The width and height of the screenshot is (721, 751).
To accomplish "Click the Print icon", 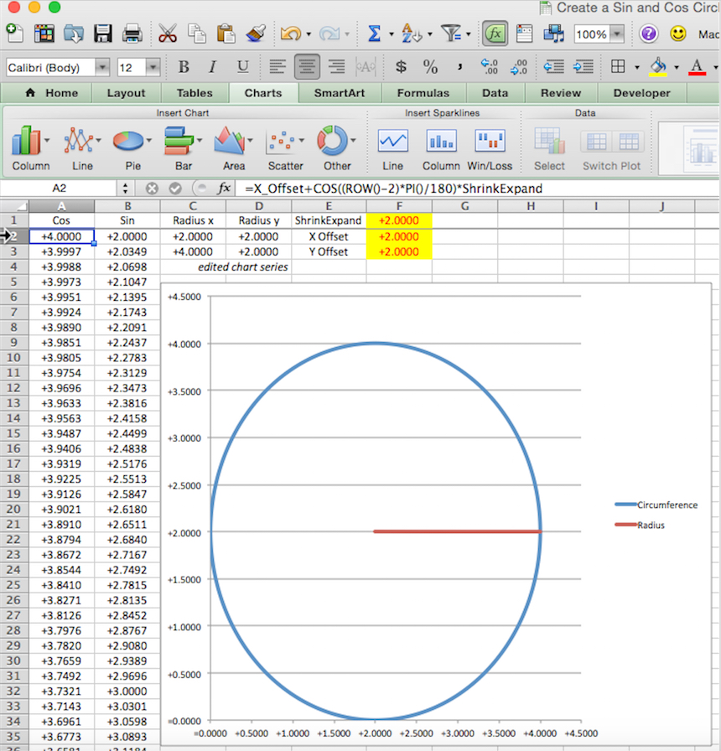I will point(132,34).
